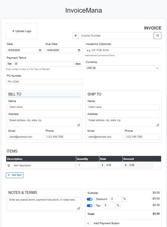Click the Ship To Phone field
Image resolution: width=167 pixels, height=227 pixels.
(x=142, y=137)
